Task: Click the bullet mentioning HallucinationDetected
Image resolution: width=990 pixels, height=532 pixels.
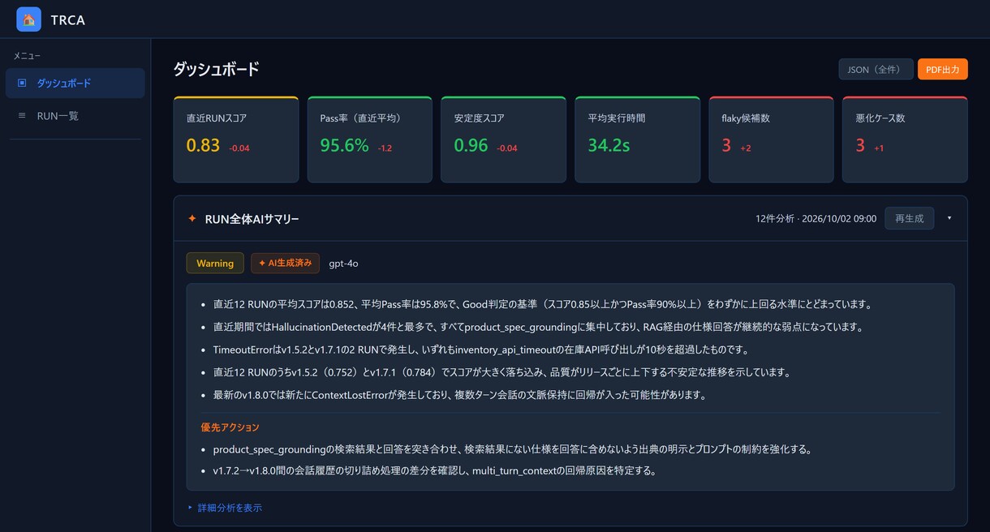Action: tap(537, 327)
